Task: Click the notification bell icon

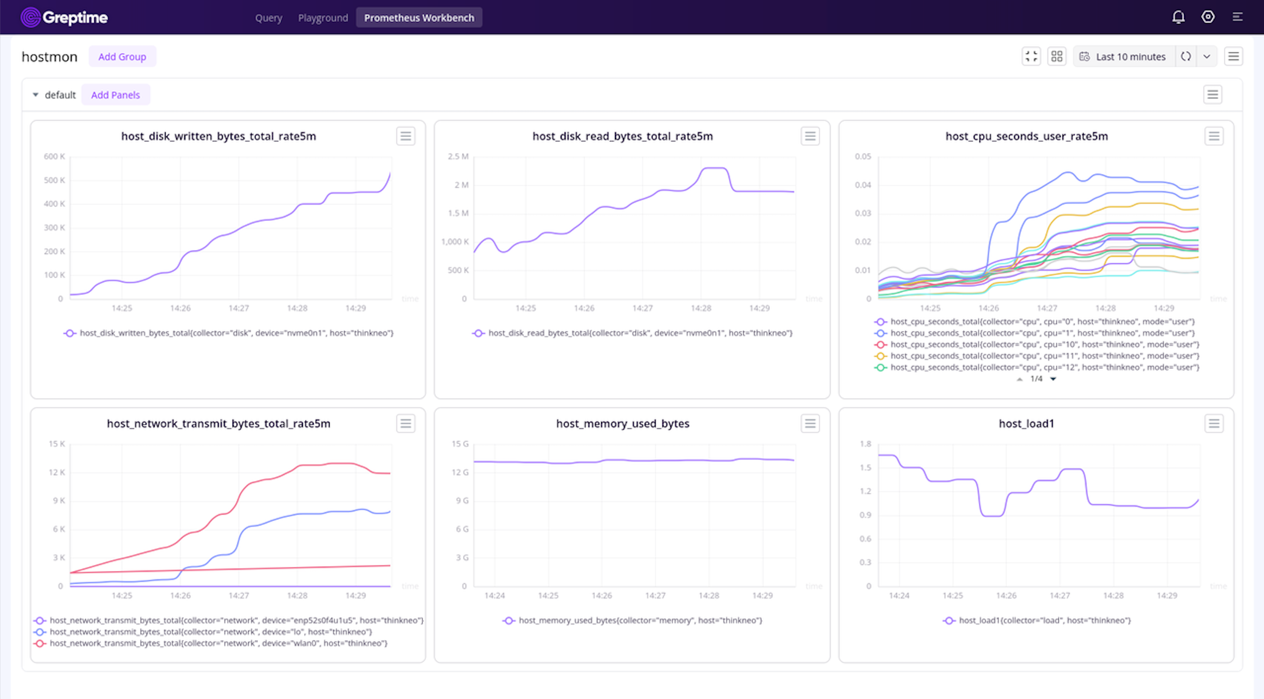Action: pos(1178,17)
